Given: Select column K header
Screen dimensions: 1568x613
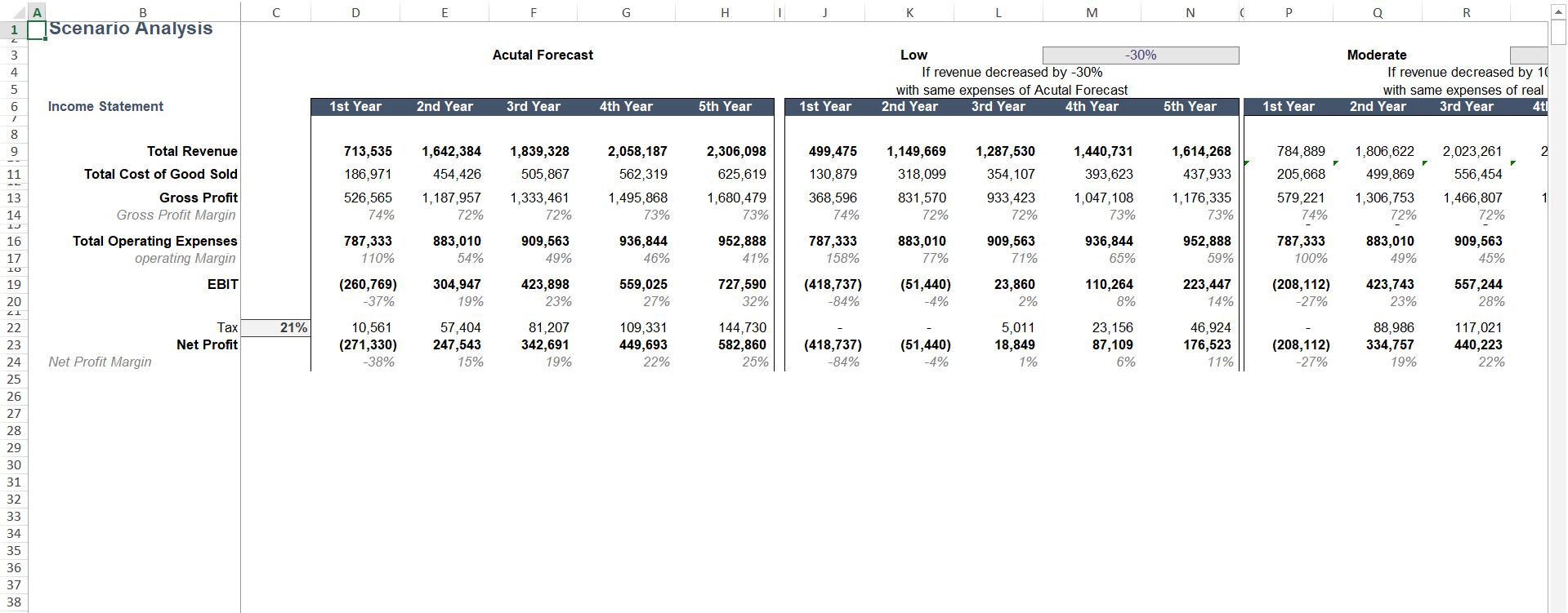Looking at the screenshot, I should pos(909,12).
